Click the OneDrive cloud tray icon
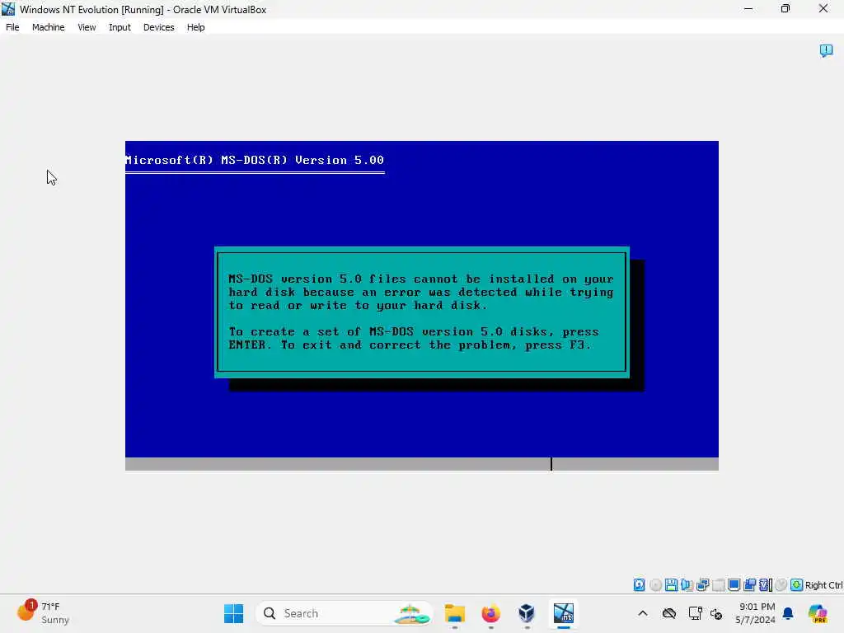The image size is (844, 633). (x=669, y=613)
